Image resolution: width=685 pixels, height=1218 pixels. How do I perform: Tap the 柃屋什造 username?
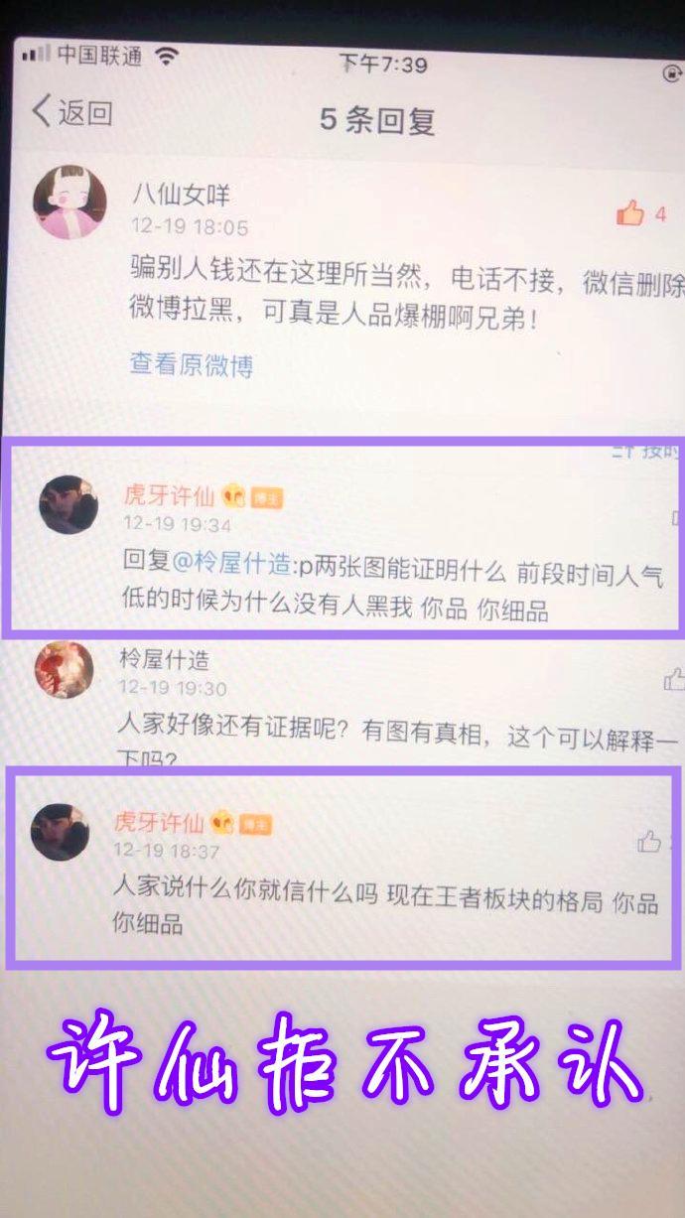tap(164, 659)
